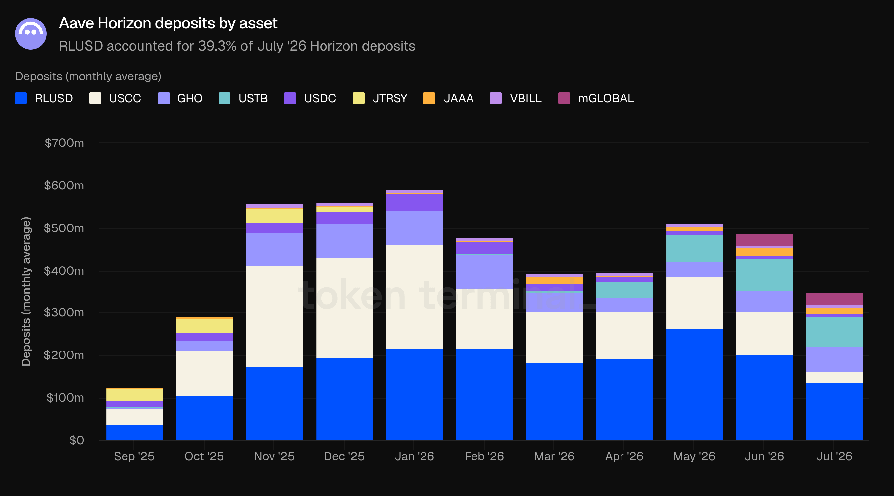Click the VBILL light purple legend swatch
Screen dimensions: 894x496
coord(496,98)
